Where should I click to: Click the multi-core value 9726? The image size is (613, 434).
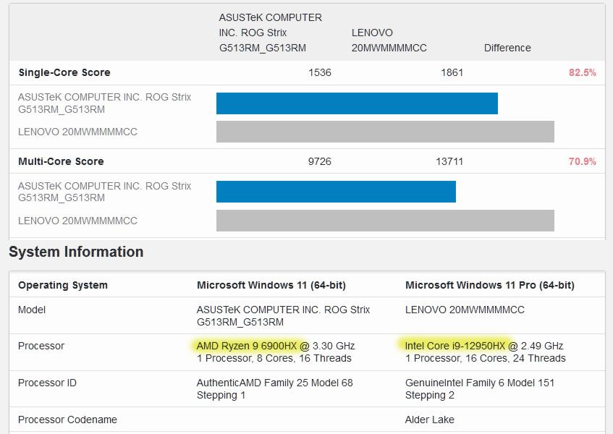[319, 161]
